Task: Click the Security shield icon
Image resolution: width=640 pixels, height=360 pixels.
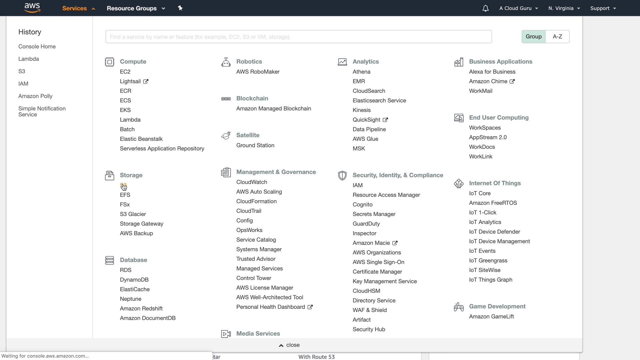Action: pos(342,176)
